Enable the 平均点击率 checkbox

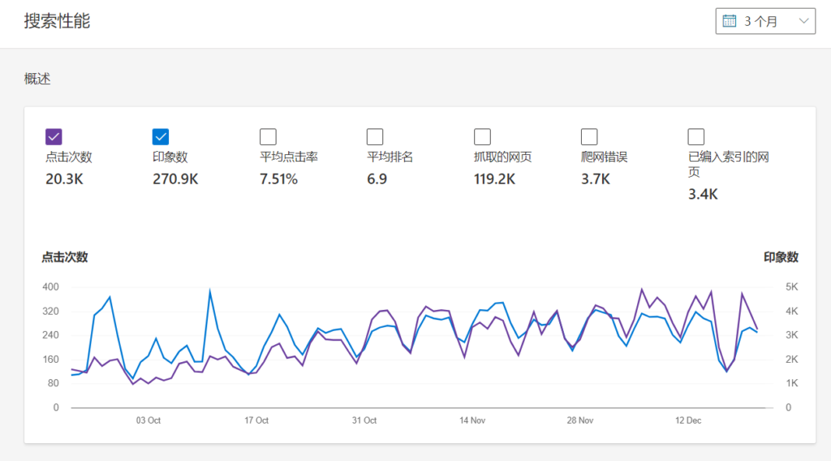[268, 136]
